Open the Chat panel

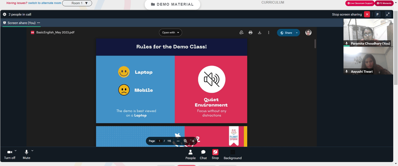(x=203, y=155)
